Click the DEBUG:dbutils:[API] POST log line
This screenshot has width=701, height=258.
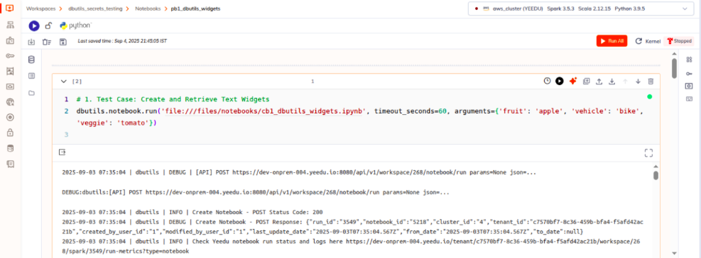click(255, 192)
